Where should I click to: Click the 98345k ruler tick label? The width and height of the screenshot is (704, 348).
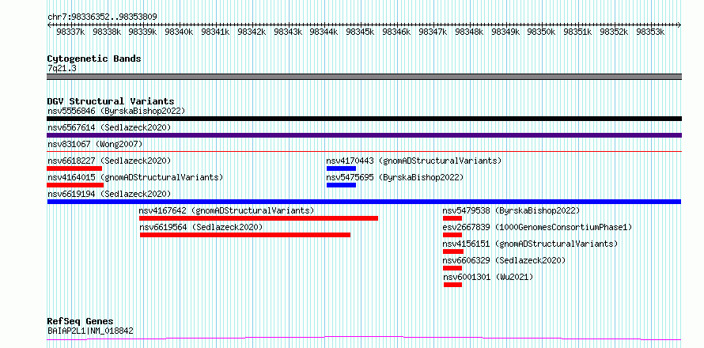tap(361, 32)
